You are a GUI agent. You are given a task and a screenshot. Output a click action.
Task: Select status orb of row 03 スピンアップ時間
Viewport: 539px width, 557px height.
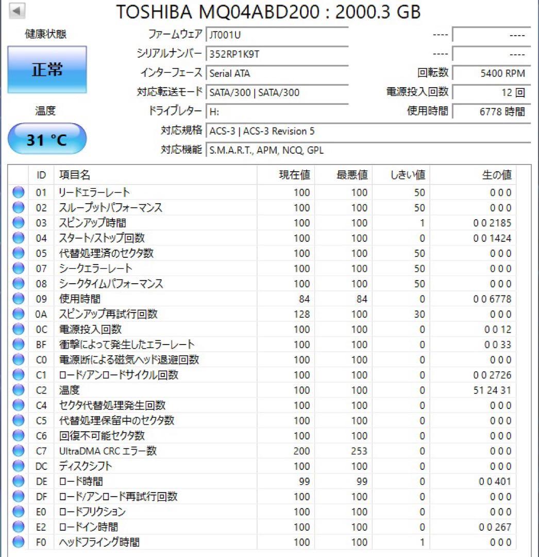tap(19, 223)
